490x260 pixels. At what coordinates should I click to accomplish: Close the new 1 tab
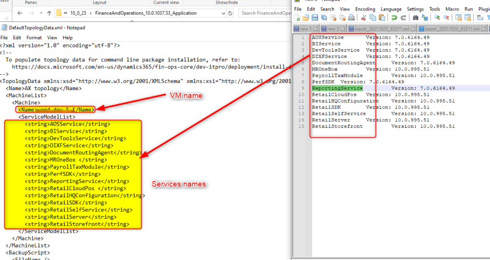click(x=315, y=29)
